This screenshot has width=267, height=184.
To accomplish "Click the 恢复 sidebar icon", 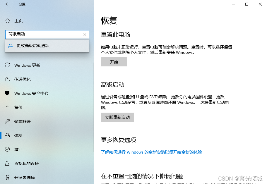I will point(7,135).
